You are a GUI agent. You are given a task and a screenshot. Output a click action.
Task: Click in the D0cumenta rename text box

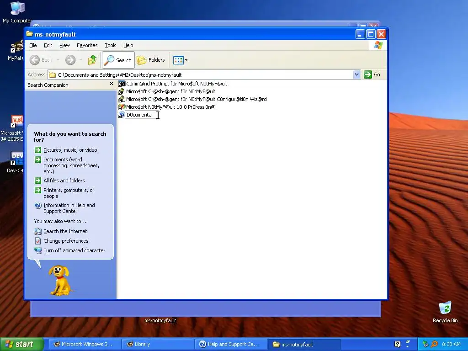(x=142, y=115)
